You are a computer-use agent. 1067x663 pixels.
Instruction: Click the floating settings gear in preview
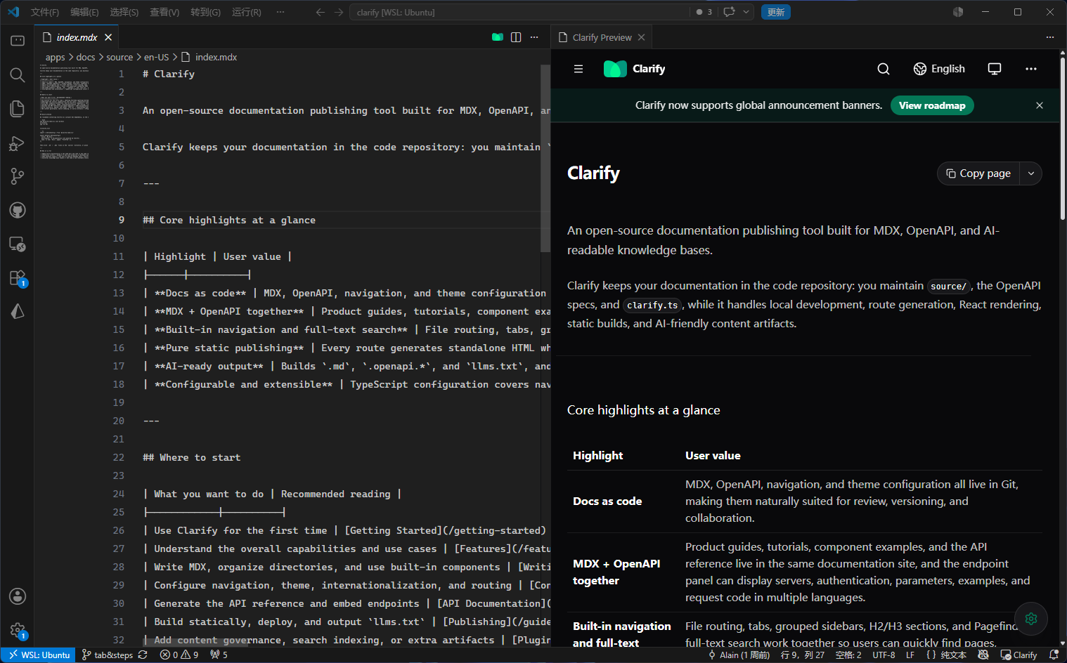click(x=1031, y=619)
